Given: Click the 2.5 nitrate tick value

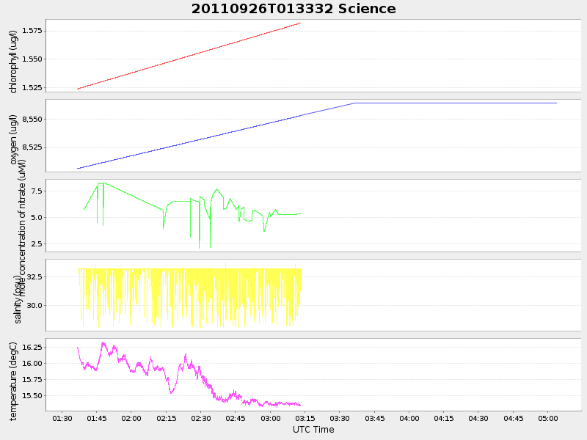Looking at the screenshot, I should click(x=37, y=244).
